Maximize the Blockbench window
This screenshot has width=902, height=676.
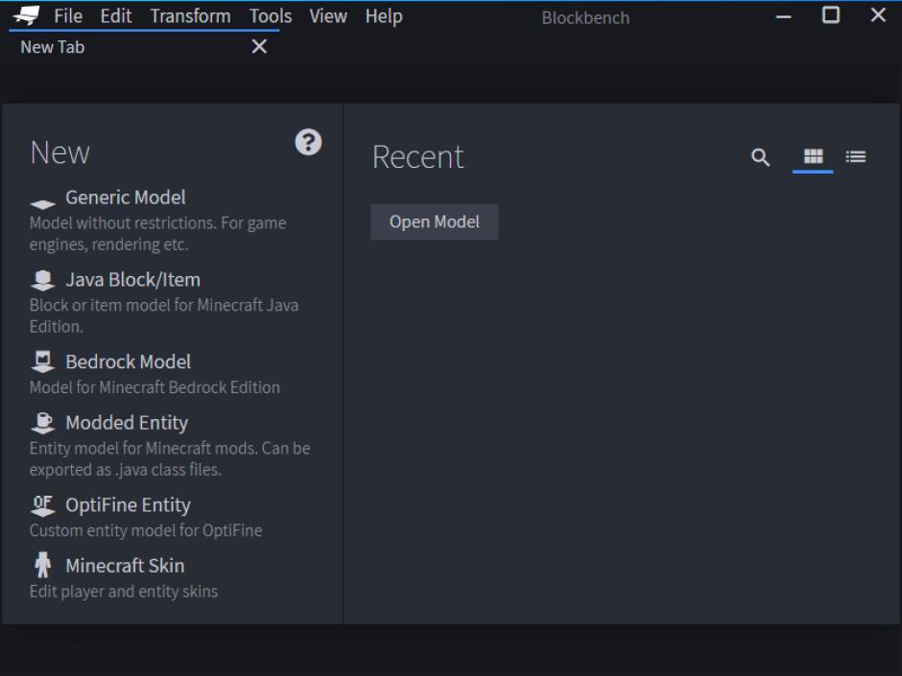click(x=831, y=15)
